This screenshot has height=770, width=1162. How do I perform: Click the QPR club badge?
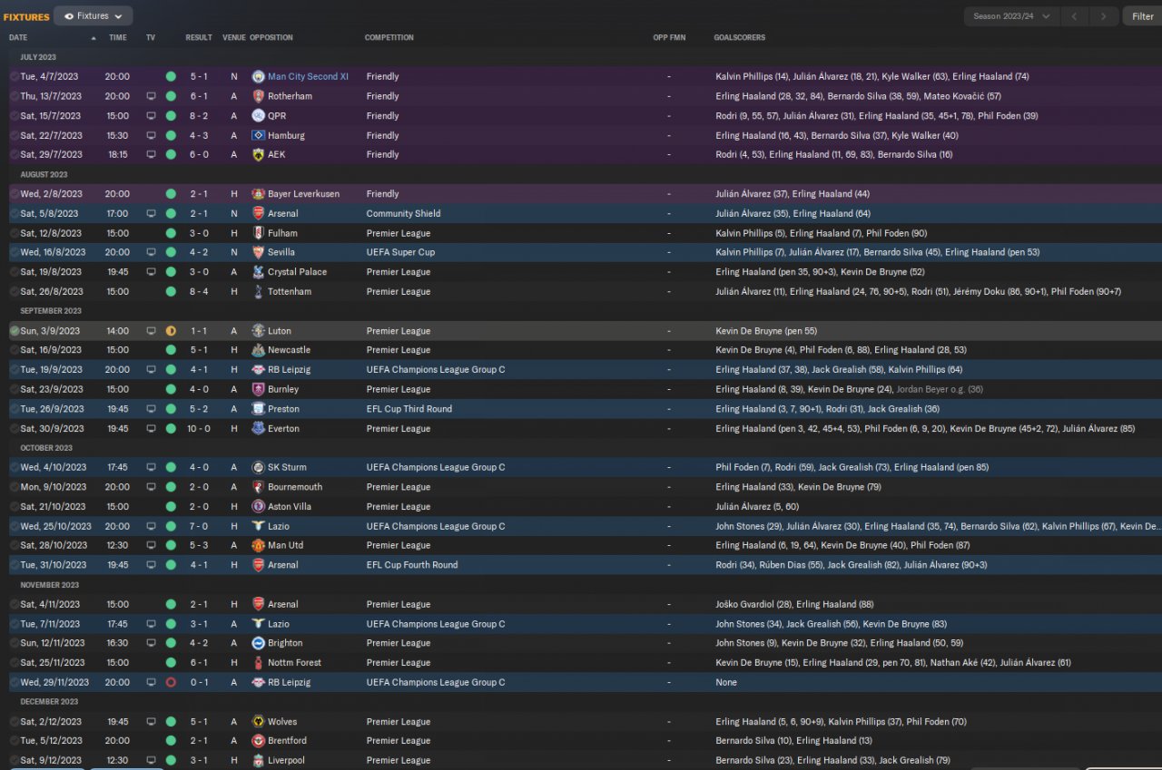pyautogui.click(x=258, y=116)
